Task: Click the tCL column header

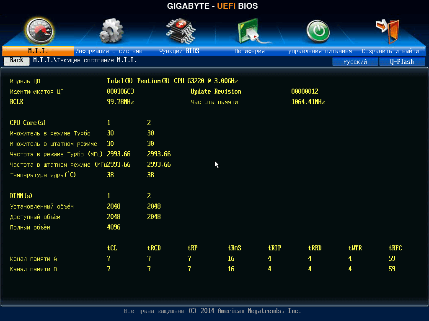Action: tap(112, 248)
